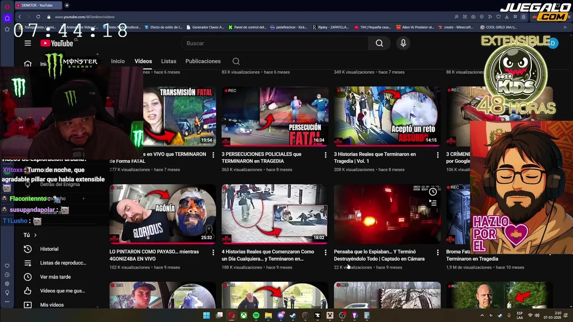
Task: Open the Windows Start button
Action: pos(206,315)
